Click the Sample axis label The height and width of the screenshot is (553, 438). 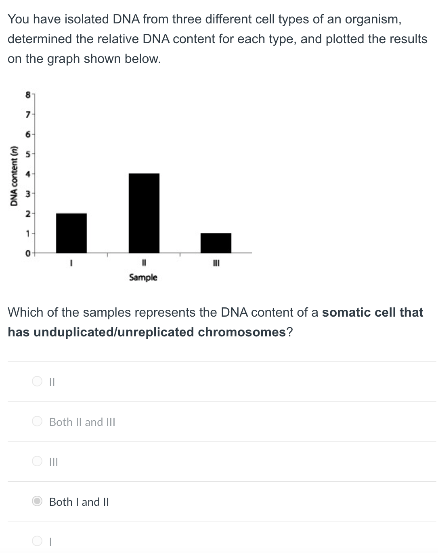click(143, 277)
